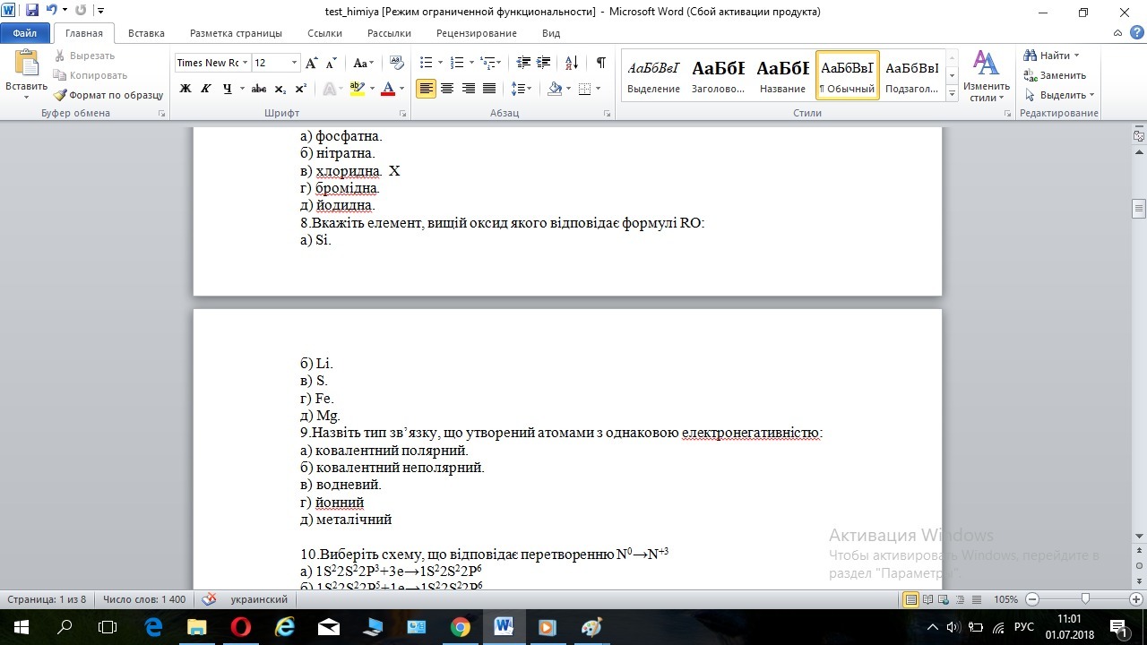Open the Вставка ribbon tab
1147x645 pixels.
tap(146, 33)
